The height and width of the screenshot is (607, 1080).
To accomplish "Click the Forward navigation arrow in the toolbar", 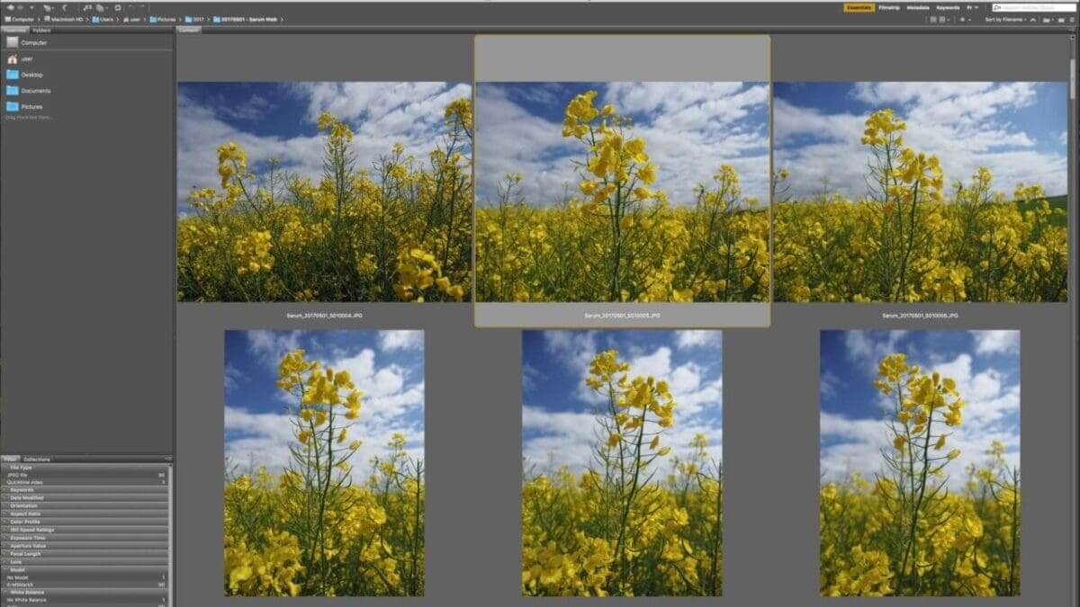I will [21, 7].
